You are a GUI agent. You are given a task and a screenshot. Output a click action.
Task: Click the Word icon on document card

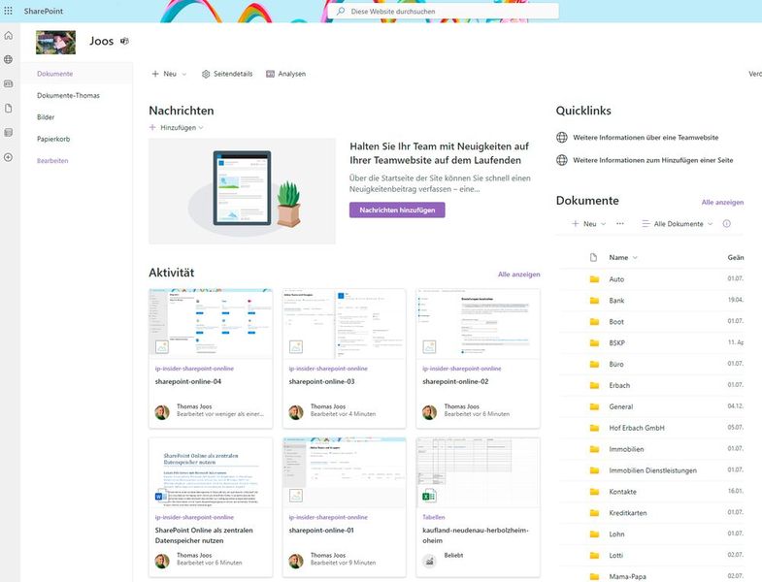tap(160, 496)
